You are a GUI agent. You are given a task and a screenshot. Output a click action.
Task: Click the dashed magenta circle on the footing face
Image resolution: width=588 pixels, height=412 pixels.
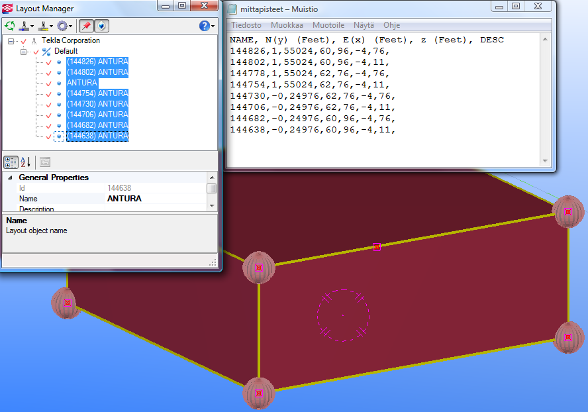pyautogui.click(x=343, y=315)
